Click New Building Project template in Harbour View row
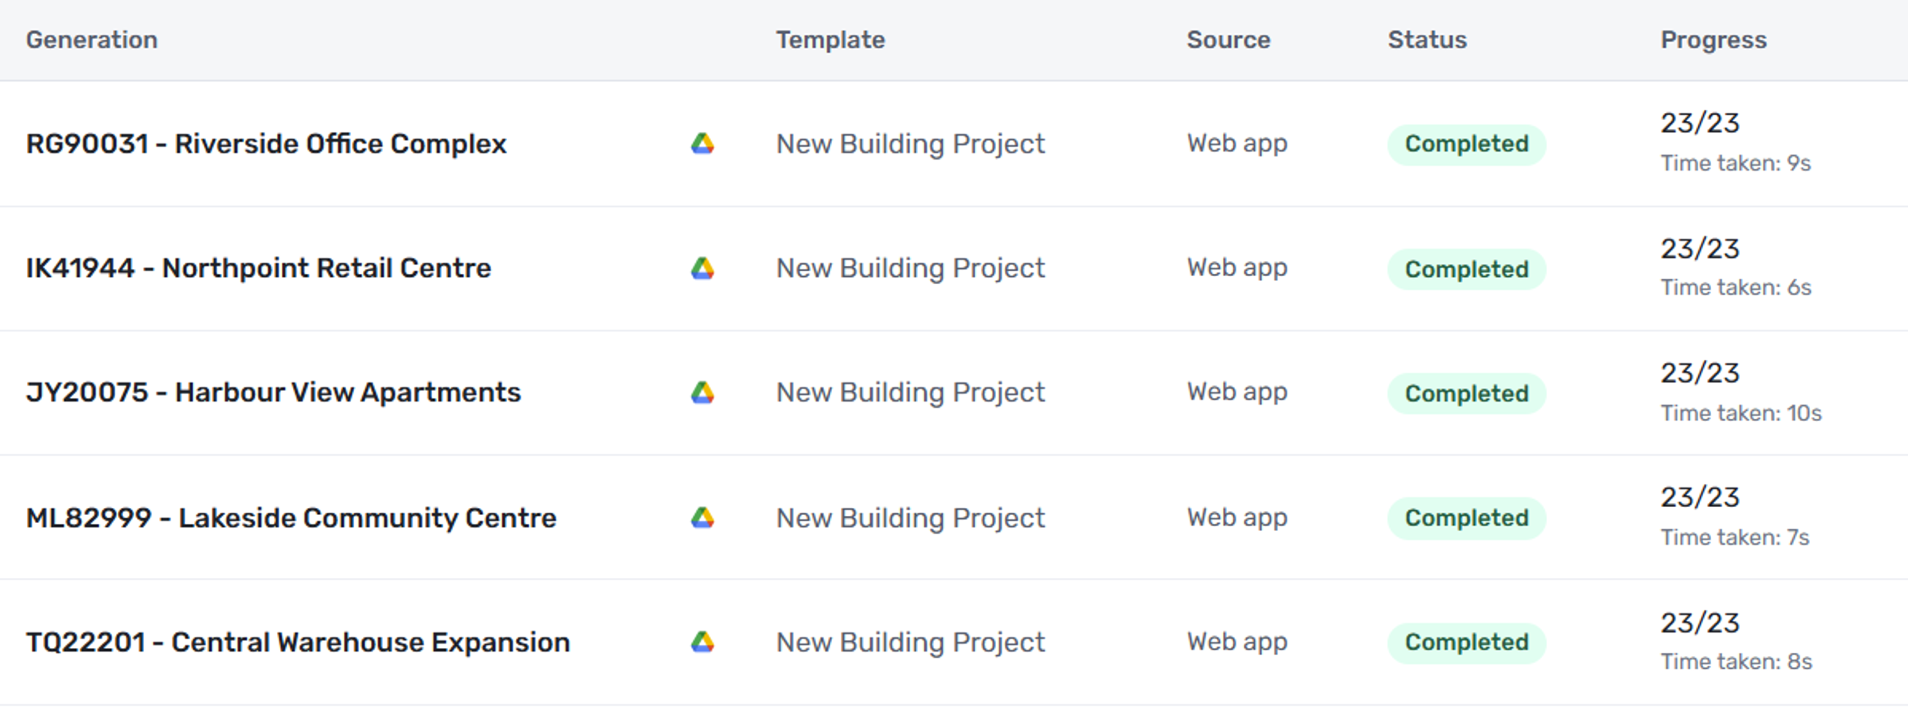 [910, 393]
